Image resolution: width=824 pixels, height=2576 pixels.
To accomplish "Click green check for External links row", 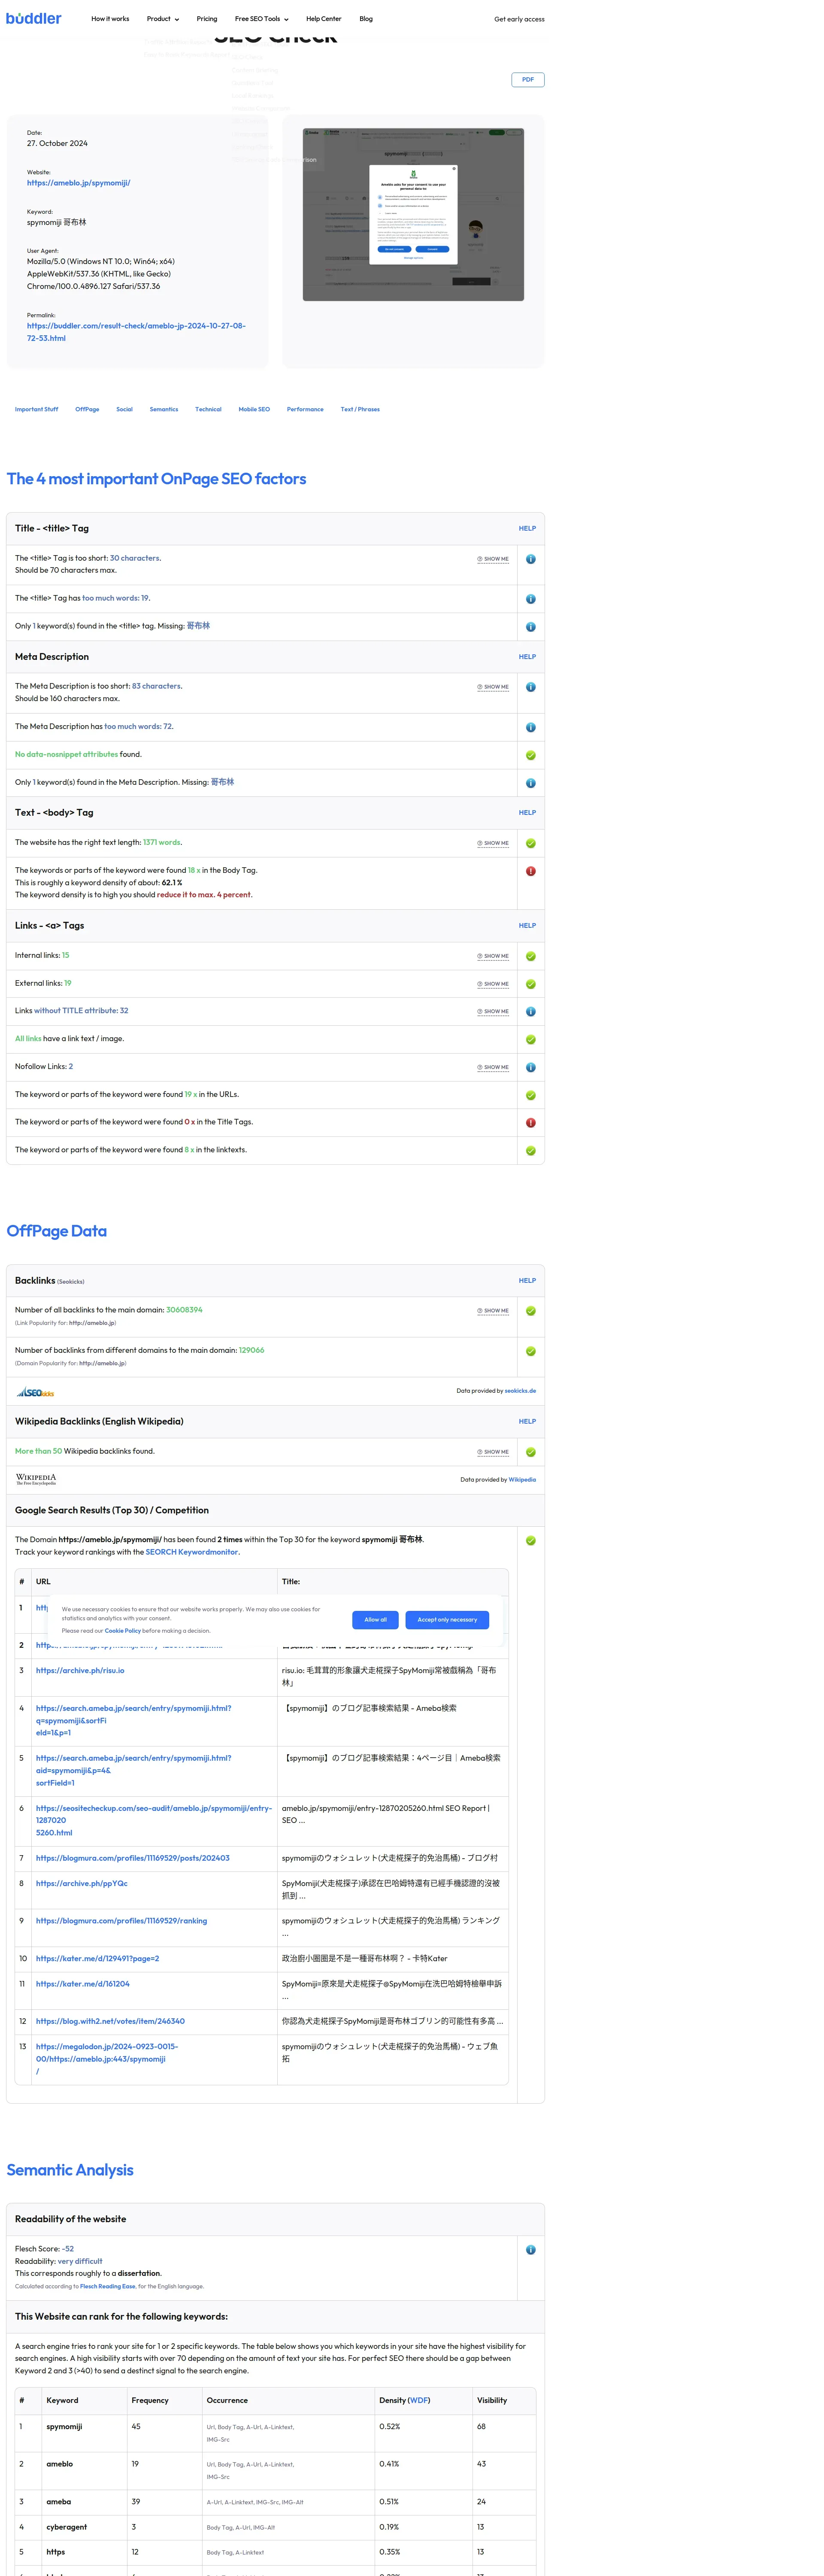I will 530,984.
